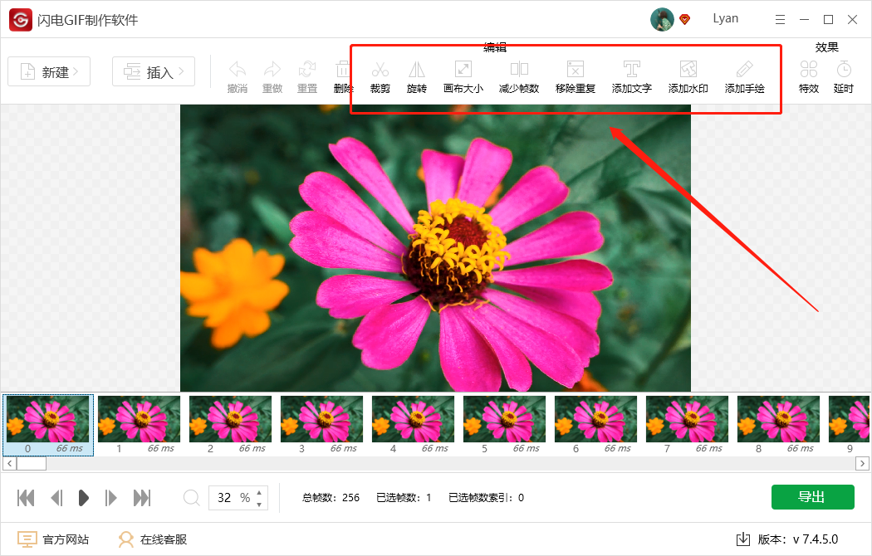The width and height of the screenshot is (872, 556).
Task: Click the timeline horizontal scrollbar thumb
Action: [x=32, y=463]
